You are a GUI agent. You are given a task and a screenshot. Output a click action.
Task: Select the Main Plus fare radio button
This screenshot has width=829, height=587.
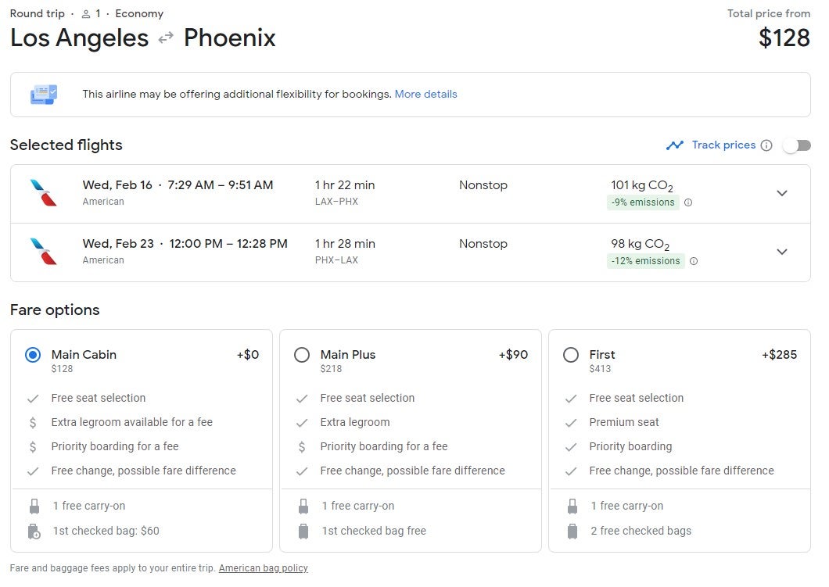click(x=302, y=354)
